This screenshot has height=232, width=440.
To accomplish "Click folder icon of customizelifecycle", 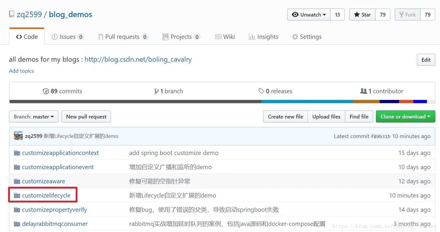I will point(17,196).
